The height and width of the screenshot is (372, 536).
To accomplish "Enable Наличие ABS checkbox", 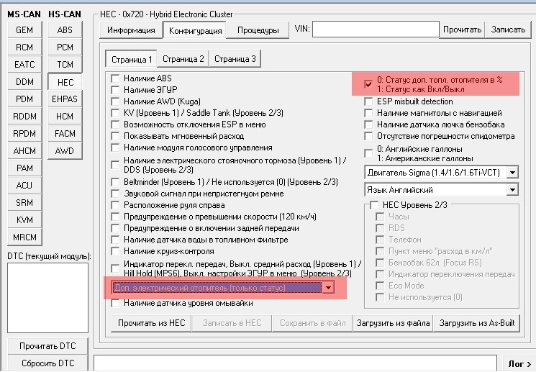I will pyautogui.click(x=115, y=78).
